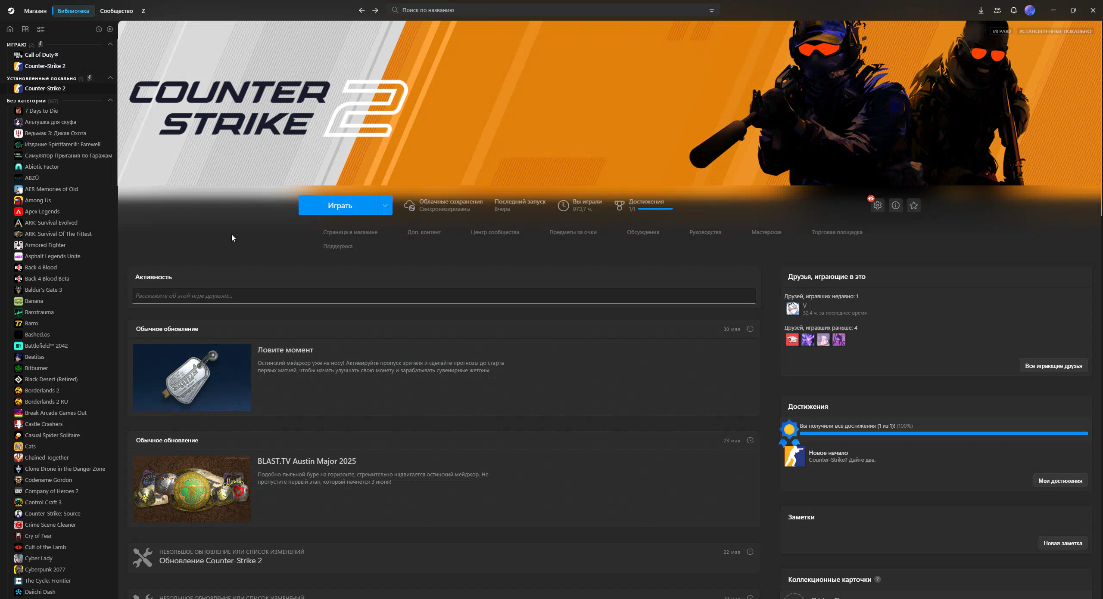Open Торговая площадка link
The image size is (1103, 599).
click(x=837, y=232)
